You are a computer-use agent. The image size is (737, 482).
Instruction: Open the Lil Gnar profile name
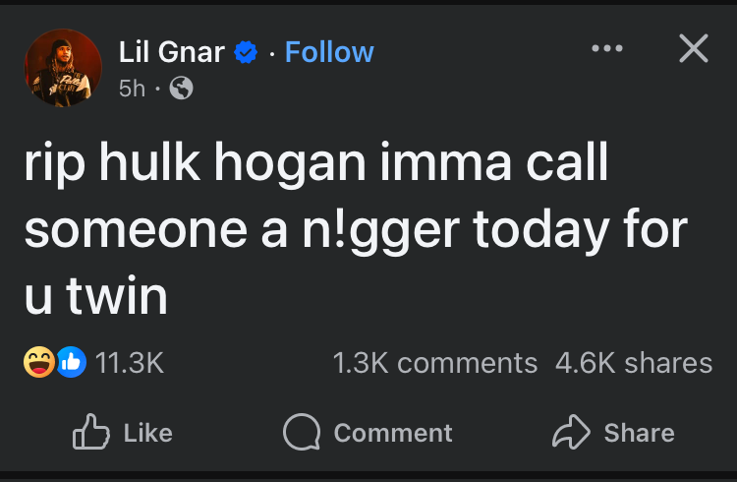click(x=171, y=52)
